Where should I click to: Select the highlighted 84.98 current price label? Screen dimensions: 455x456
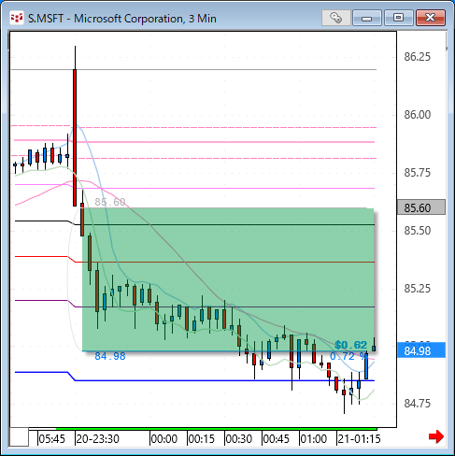click(x=421, y=350)
